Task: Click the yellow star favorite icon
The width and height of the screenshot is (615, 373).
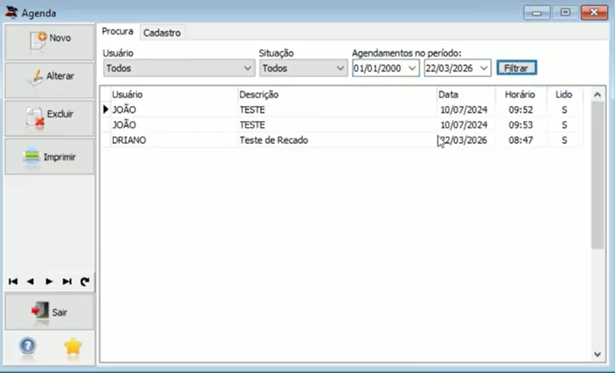Action: pos(73,347)
